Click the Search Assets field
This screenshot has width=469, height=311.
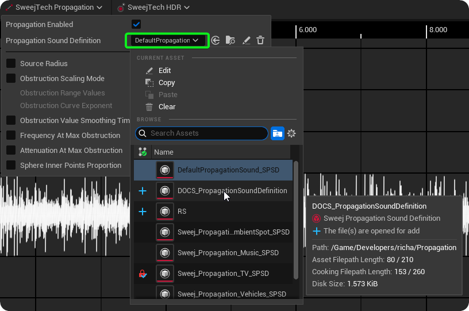coord(202,133)
